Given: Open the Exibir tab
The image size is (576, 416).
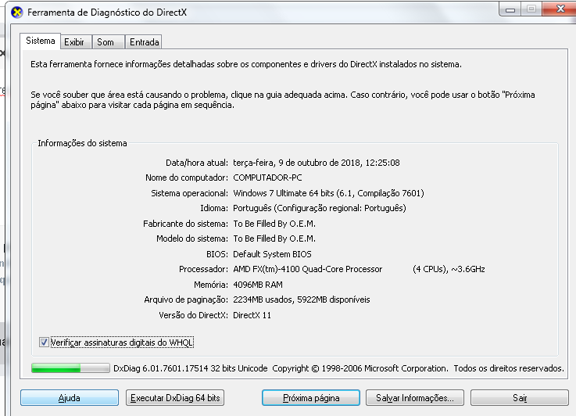Looking at the screenshot, I should point(74,42).
